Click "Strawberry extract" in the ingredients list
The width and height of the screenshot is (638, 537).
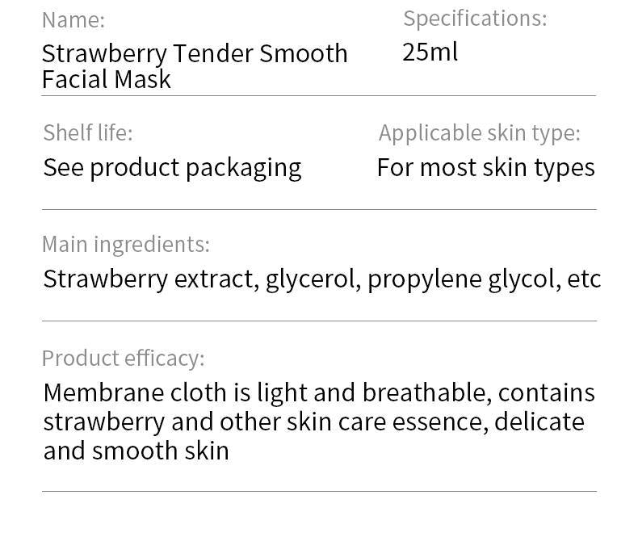click(150, 279)
